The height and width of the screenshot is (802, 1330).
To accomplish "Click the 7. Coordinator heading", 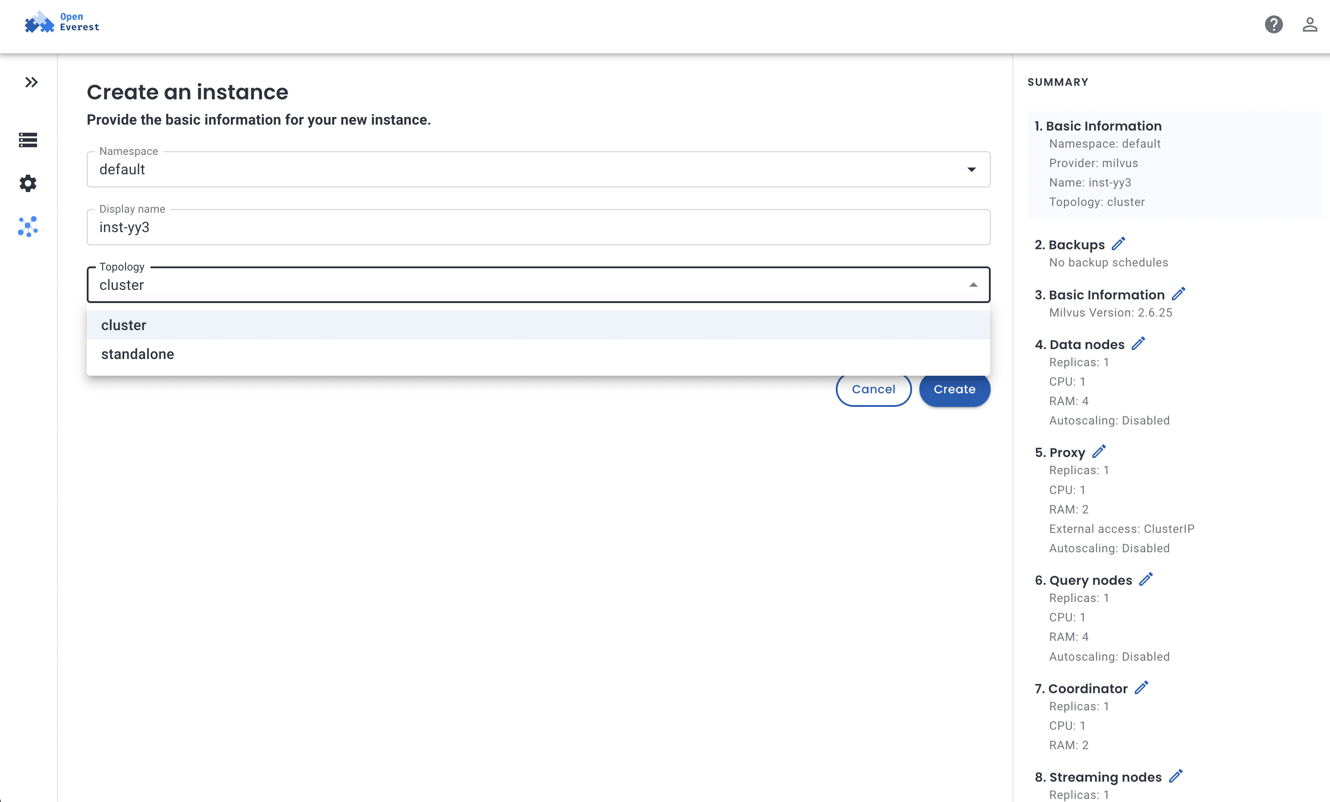I will point(1081,689).
